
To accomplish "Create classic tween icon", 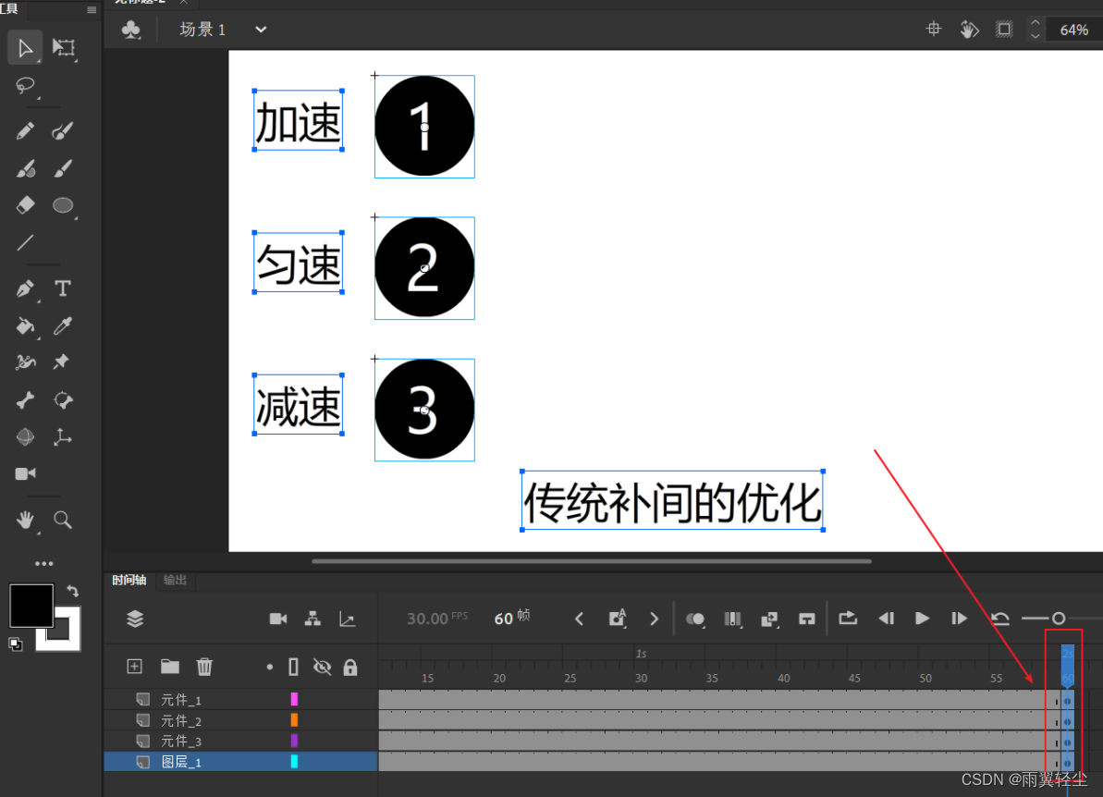I will (769, 619).
